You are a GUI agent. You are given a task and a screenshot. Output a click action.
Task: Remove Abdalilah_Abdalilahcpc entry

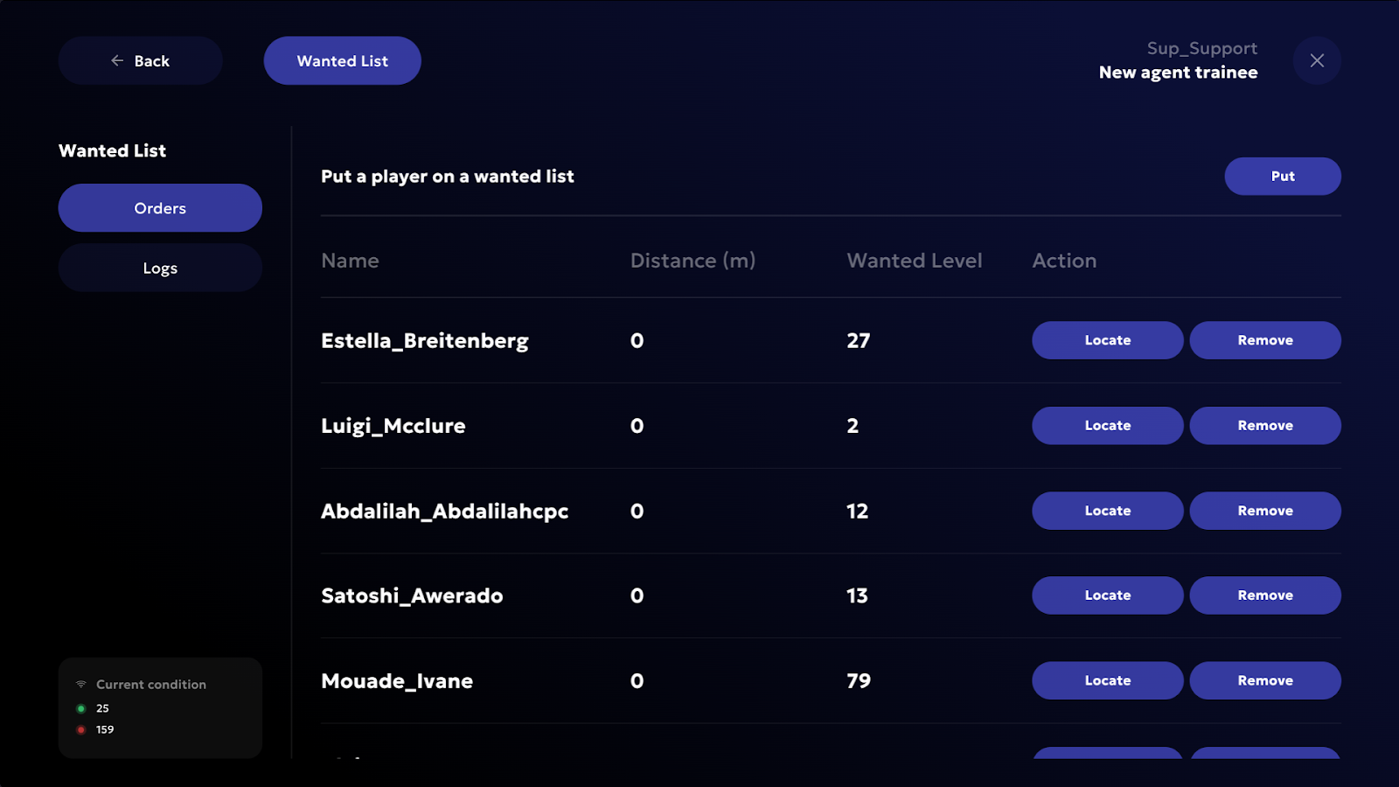[1264, 511]
